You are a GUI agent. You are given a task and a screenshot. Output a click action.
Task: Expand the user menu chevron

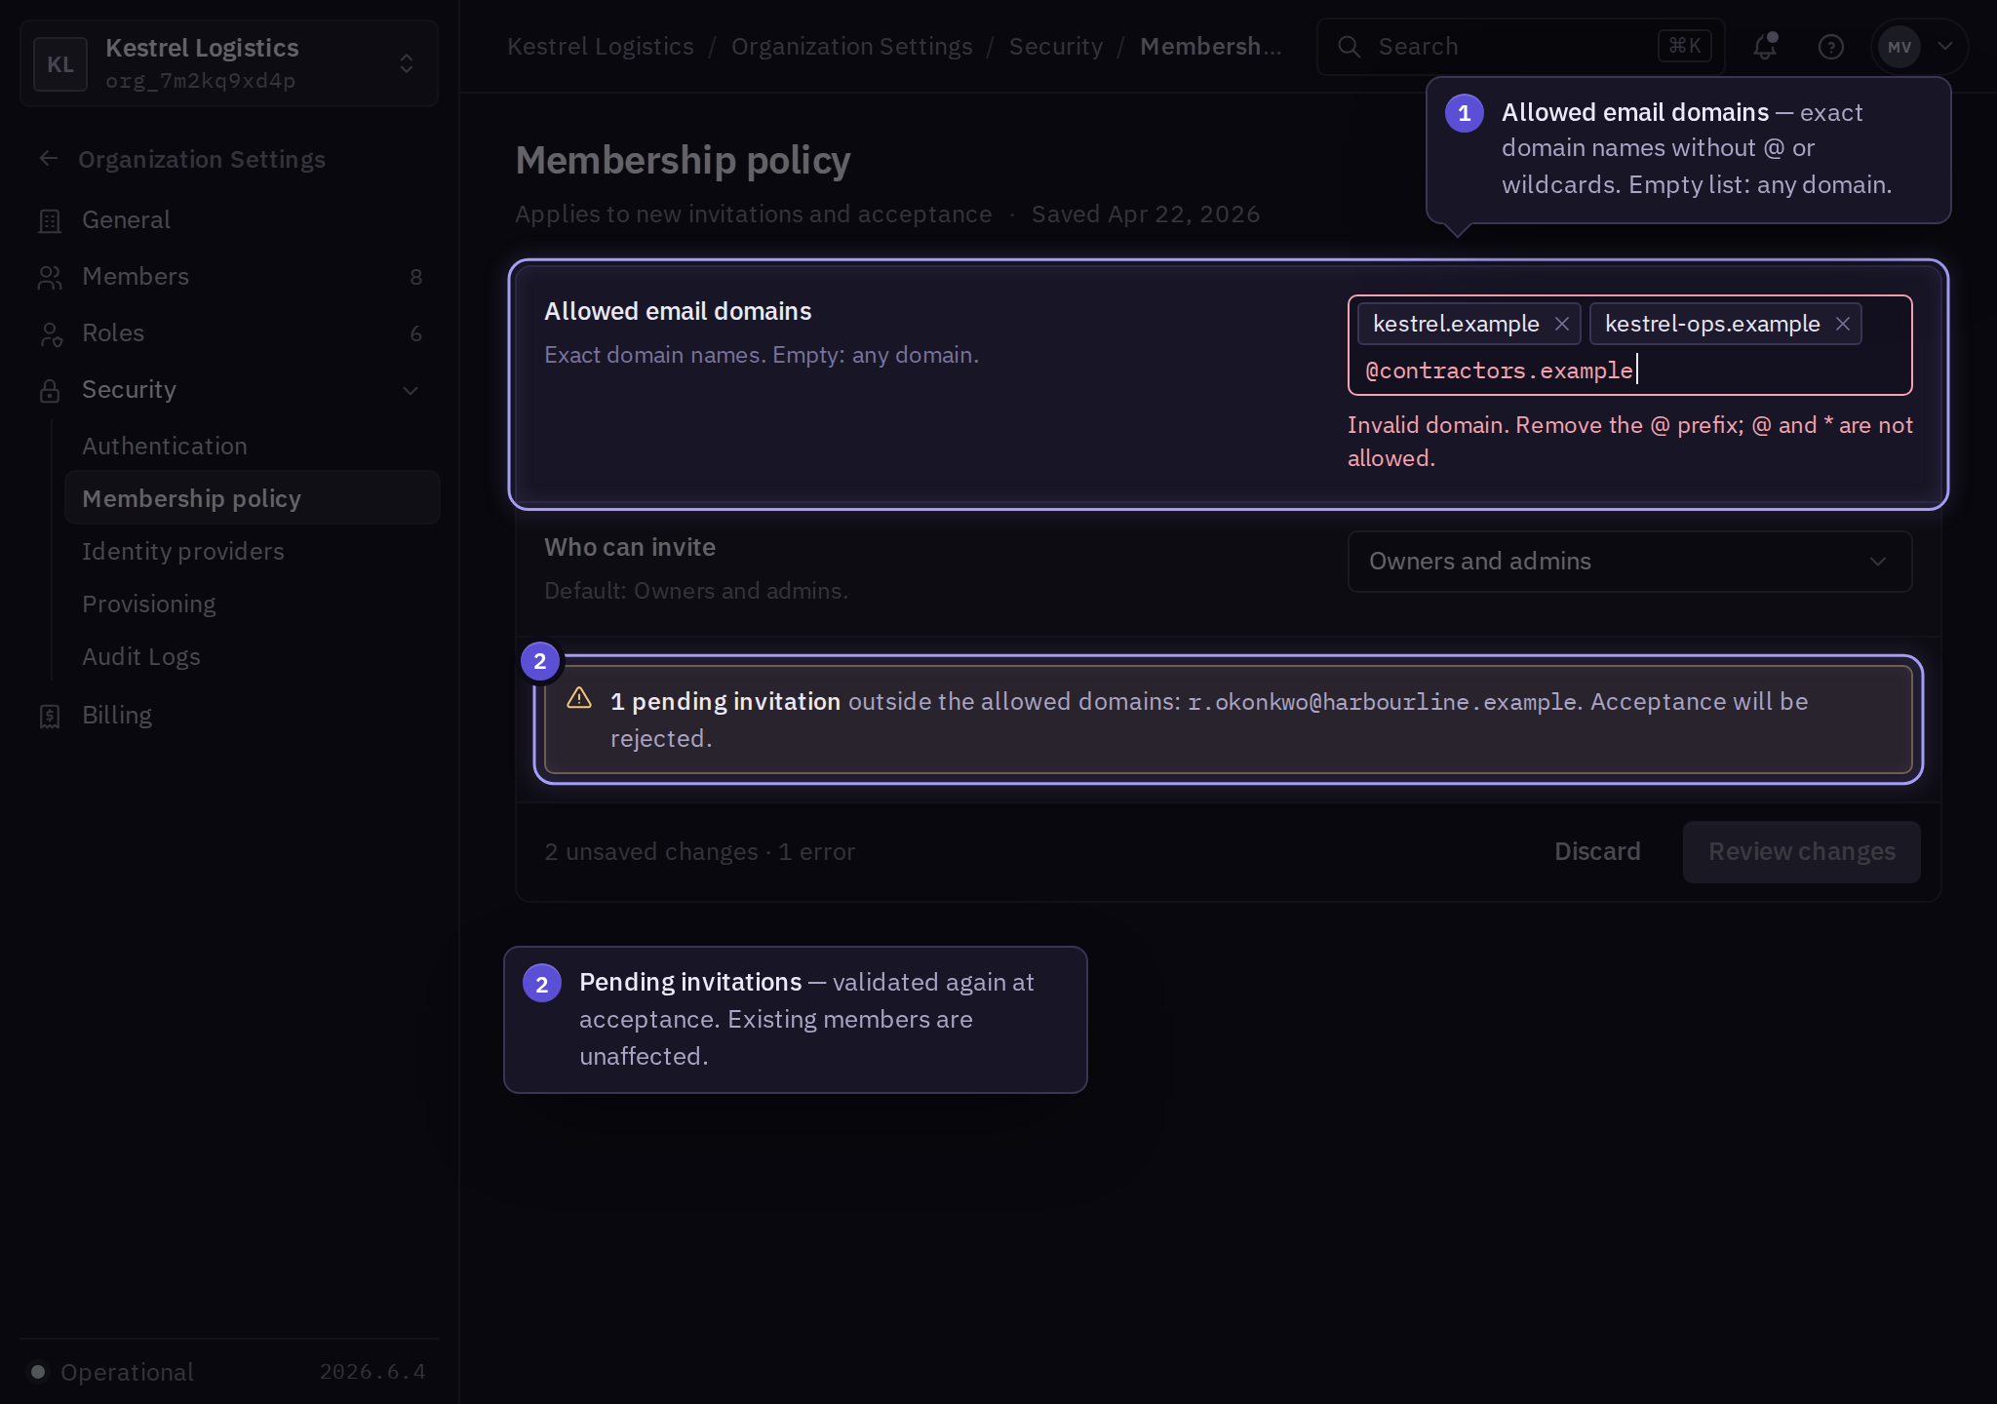tap(1945, 47)
